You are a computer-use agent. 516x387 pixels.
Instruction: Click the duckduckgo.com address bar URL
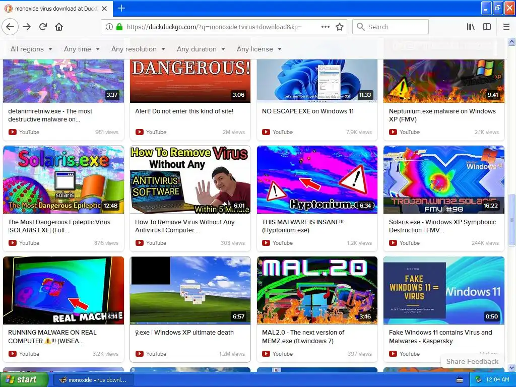point(214,27)
